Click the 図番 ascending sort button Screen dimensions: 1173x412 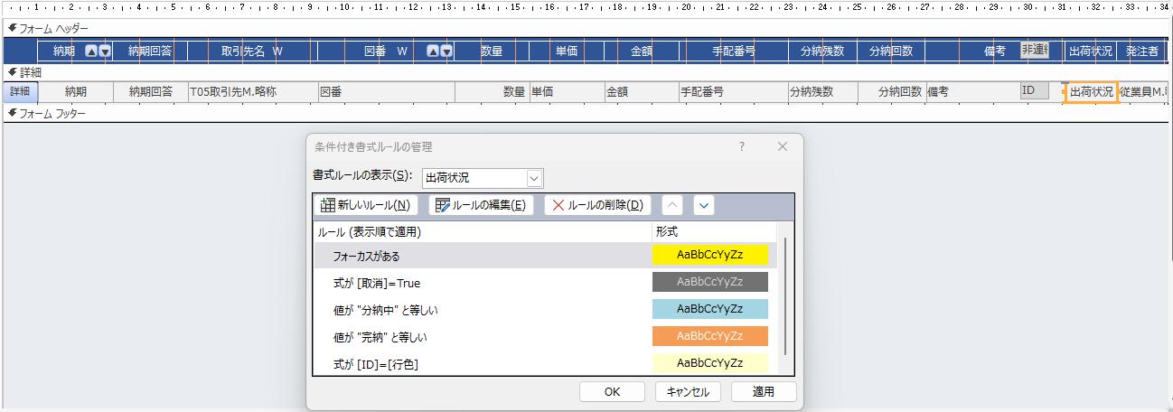tap(433, 51)
